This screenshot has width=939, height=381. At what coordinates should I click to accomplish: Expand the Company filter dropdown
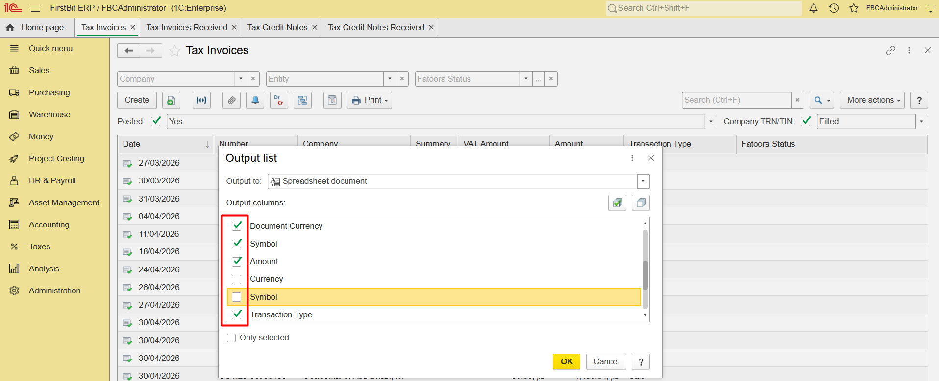241,79
